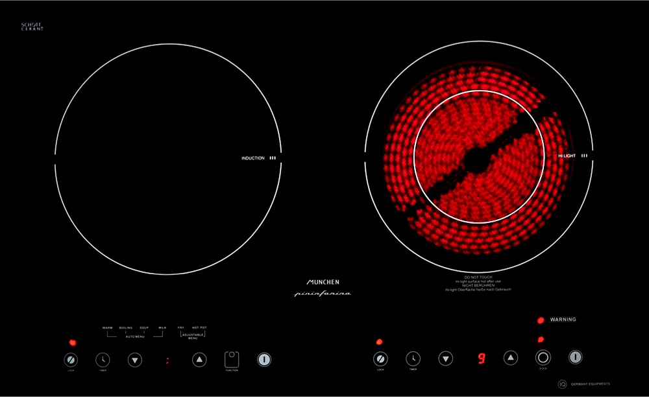Tap the induction Function button
The image size is (649, 398).
pos(232,360)
